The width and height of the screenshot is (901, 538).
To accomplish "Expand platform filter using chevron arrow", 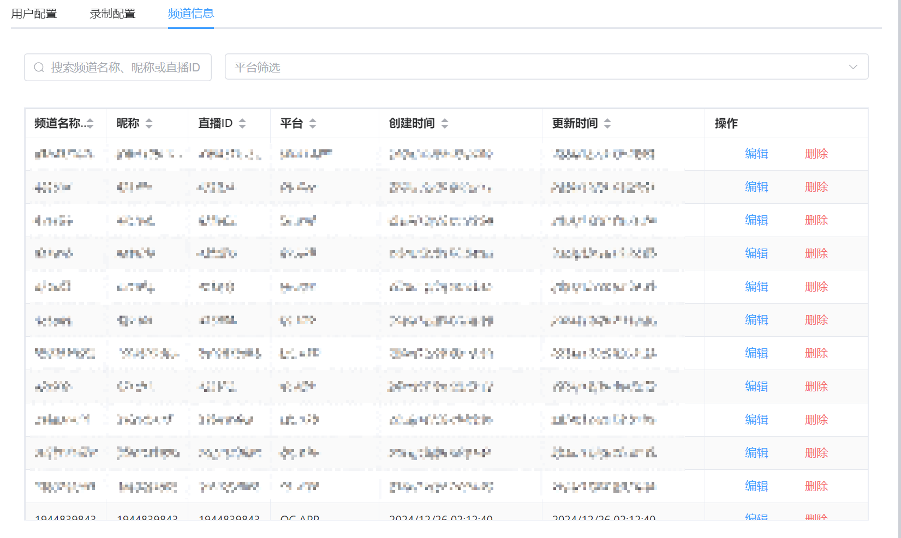I will [x=853, y=67].
